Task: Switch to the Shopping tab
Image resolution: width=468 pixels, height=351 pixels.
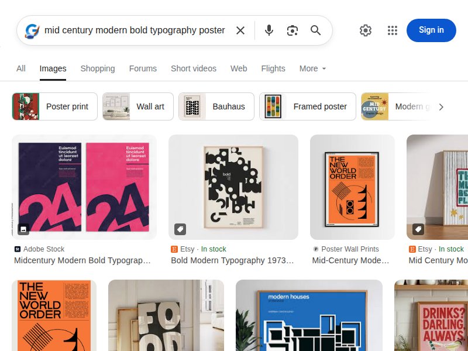Action: [x=97, y=68]
